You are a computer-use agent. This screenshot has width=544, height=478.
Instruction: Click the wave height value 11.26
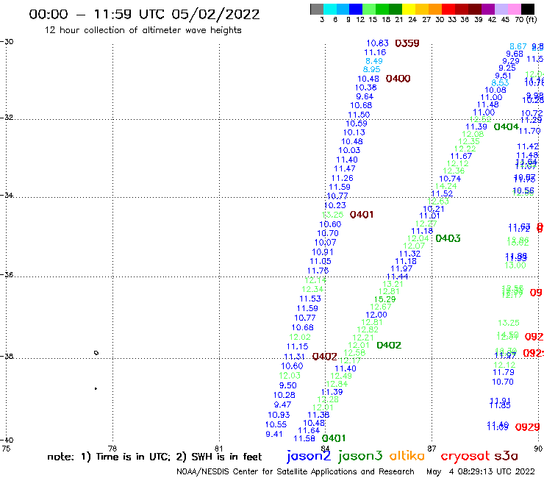(x=342, y=179)
